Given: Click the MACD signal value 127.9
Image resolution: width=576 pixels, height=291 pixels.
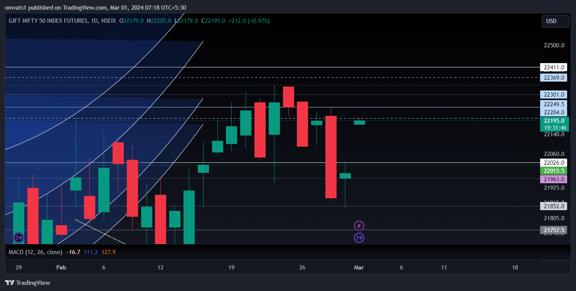Looking at the screenshot, I should point(108,252).
